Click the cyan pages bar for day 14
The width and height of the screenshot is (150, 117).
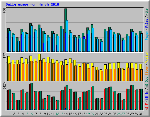coord(67,36)
